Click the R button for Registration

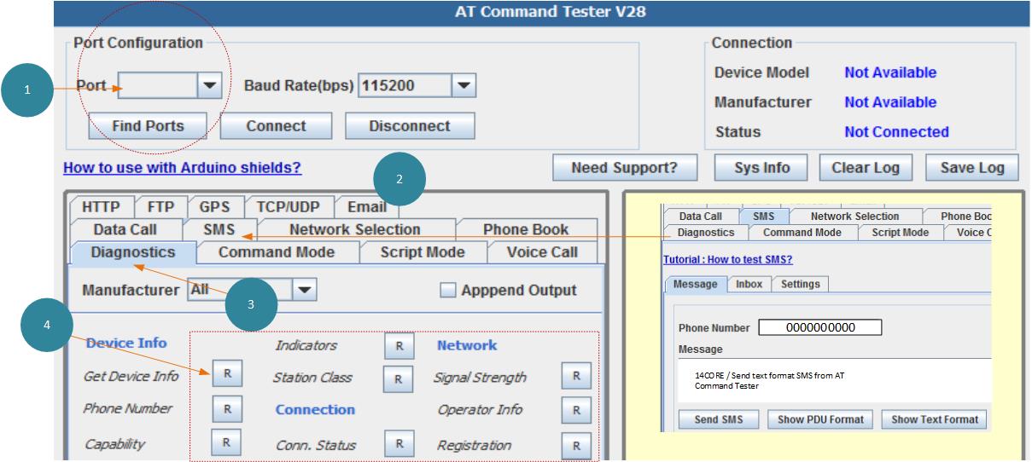pyautogui.click(x=575, y=445)
